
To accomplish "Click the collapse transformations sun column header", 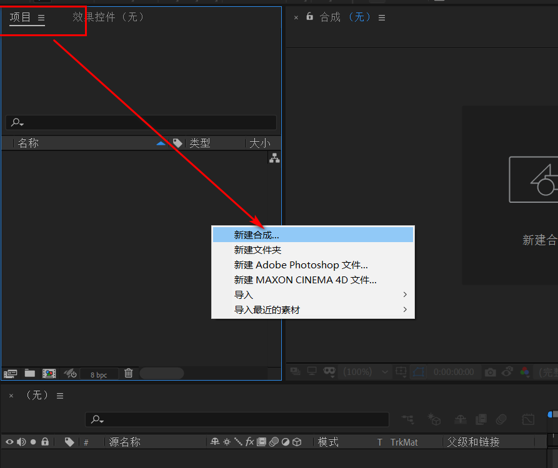I will point(227,442).
